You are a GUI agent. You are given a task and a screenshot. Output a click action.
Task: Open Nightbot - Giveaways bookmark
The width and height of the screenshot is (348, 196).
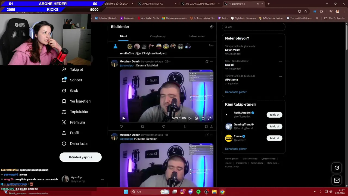[243, 18]
